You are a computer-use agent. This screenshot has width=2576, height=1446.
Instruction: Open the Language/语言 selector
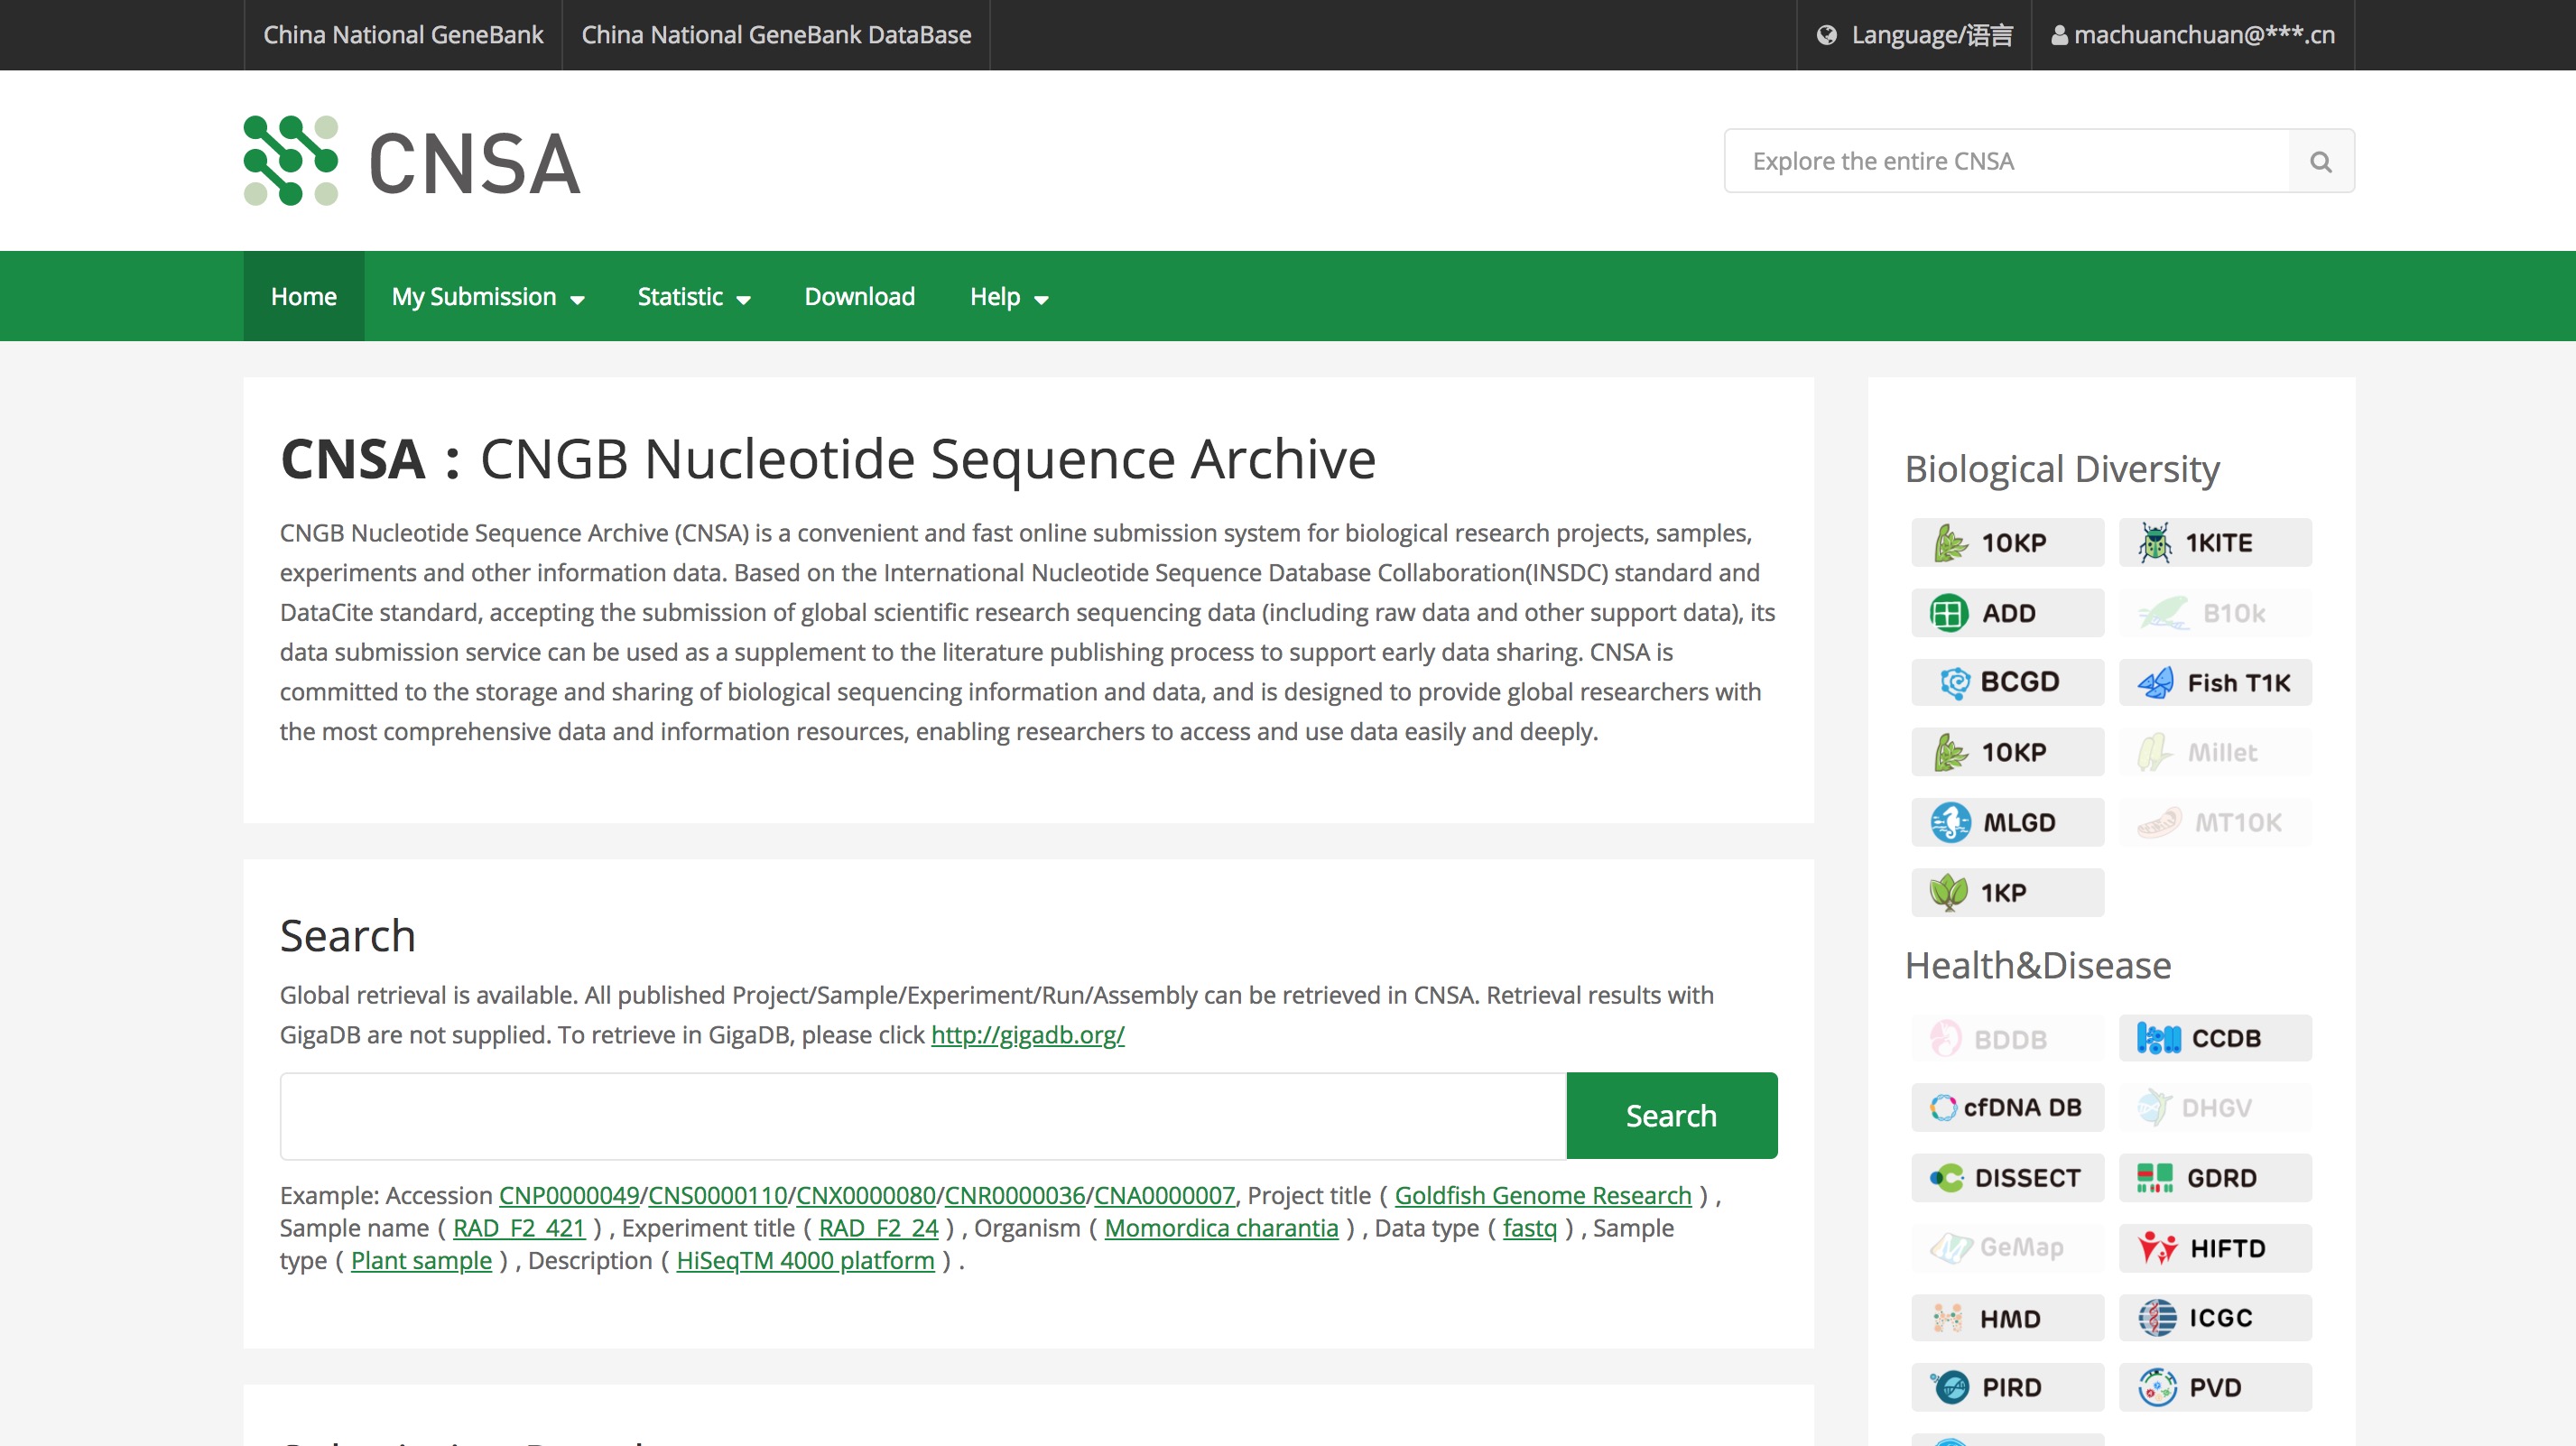coord(1914,35)
